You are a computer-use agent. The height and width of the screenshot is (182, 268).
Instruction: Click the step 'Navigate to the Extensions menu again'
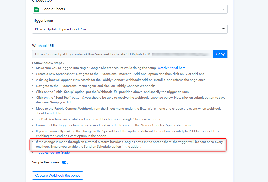point(96,86)
